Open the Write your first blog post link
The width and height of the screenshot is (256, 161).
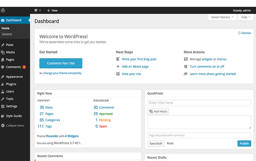(139, 59)
